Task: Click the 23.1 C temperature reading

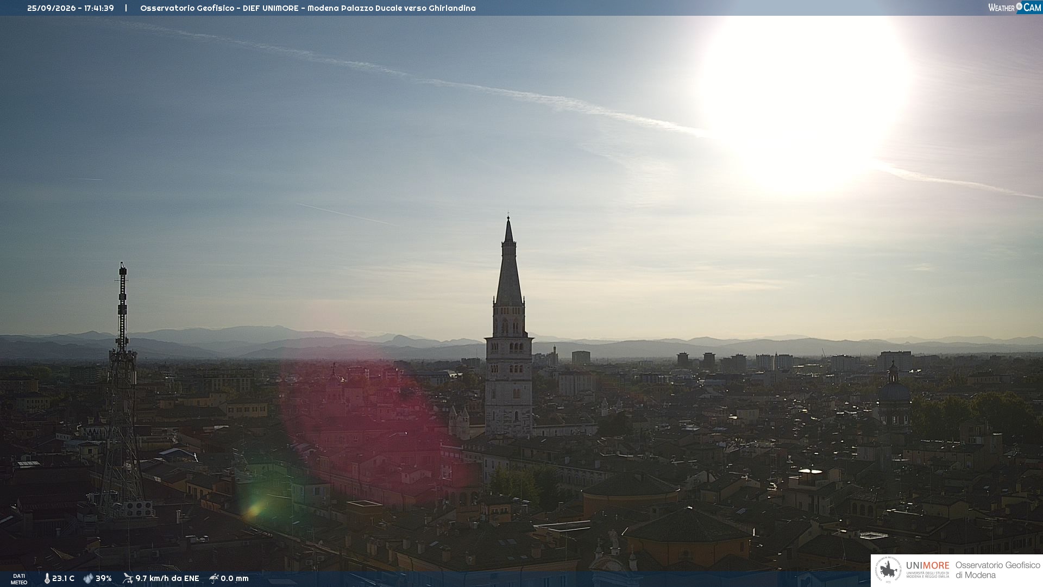Action: 63,579
